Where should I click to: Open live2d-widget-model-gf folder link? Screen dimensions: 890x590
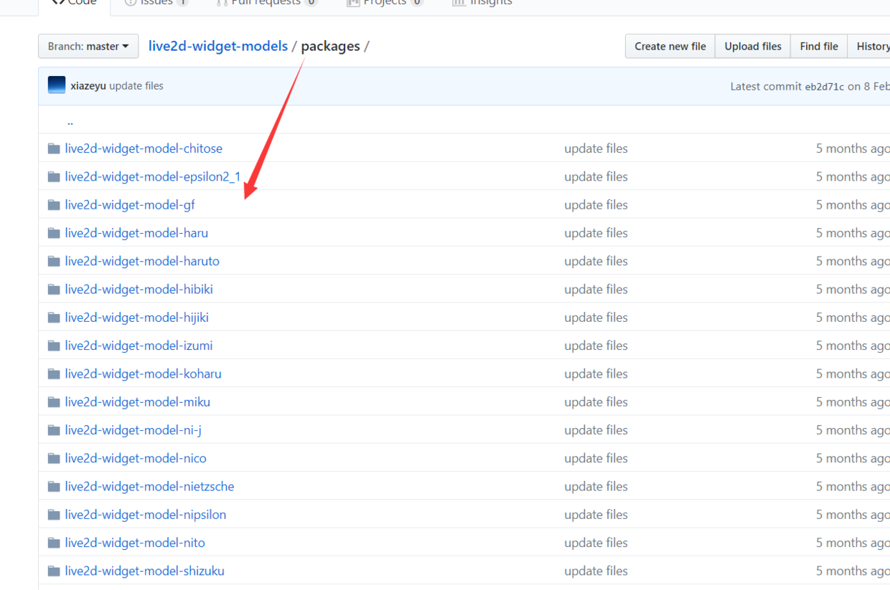pyautogui.click(x=130, y=205)
